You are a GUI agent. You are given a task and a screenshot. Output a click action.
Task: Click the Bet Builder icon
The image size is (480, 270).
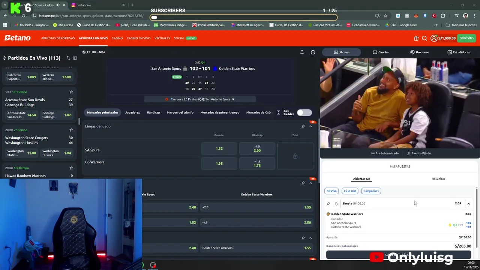coord(279,112)
